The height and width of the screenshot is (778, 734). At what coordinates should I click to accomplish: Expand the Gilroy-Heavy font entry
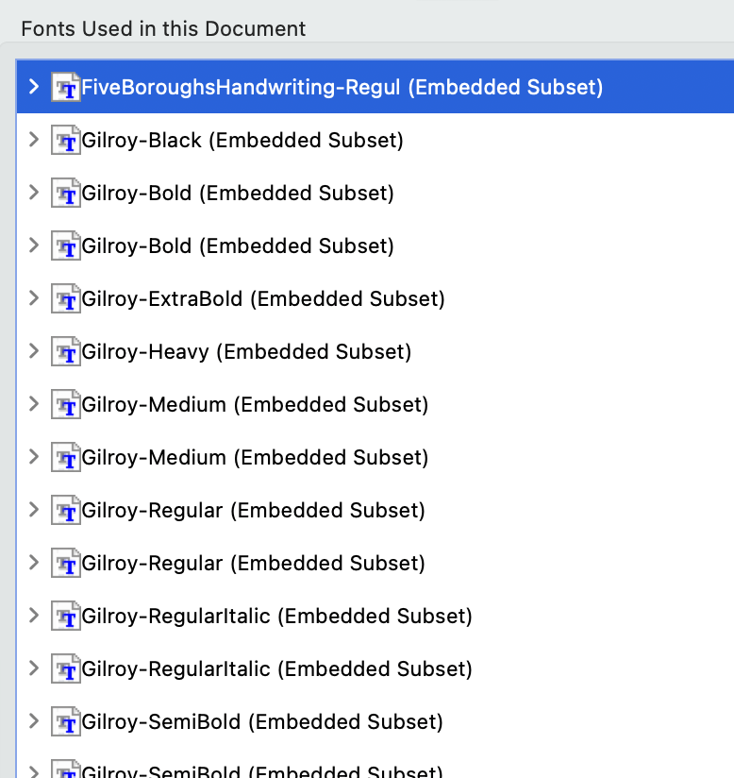(34, 351)
